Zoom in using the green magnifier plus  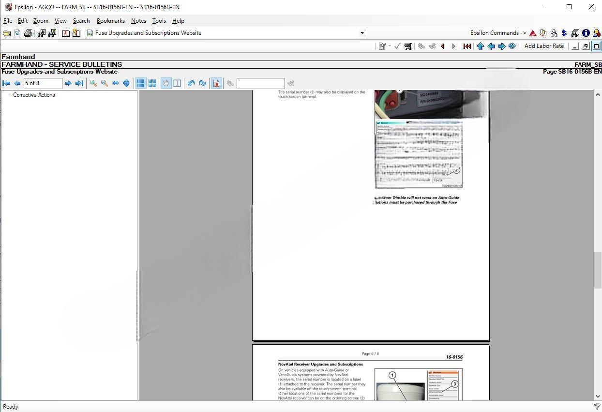tap(93, 83)
